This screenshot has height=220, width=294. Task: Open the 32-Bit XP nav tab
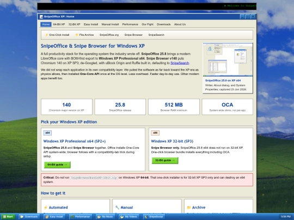(x=74, y=24)
